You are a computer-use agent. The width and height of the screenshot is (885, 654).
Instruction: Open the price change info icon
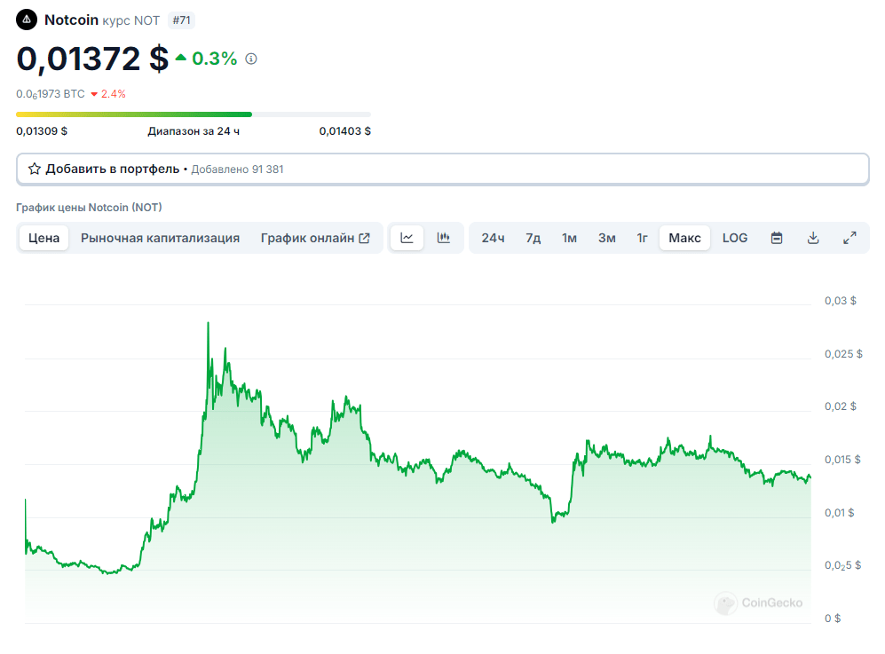(x=251, y=59)
